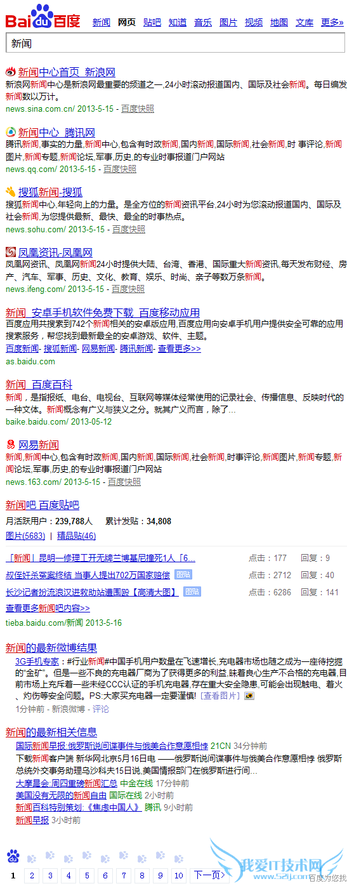Go to results page 2

pyautogui.click(x=32, y=876)
